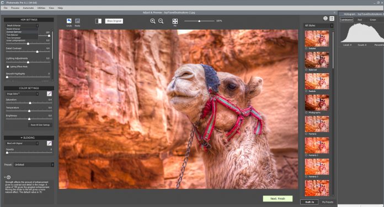
Task: Select Red tab in Histogram window
Action: [x=360, y=20]
